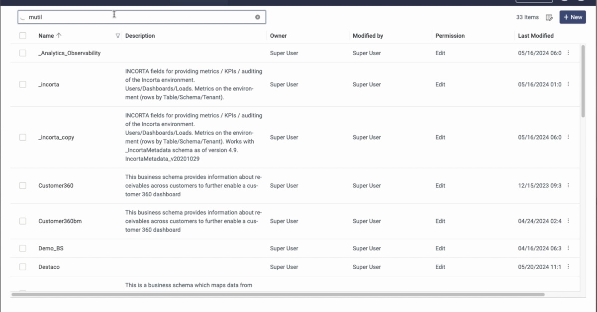Click the Last Modified column header

tap(535, 36)
